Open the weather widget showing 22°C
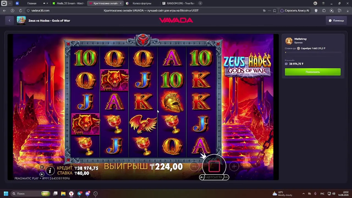Viewport: 352px width, 198px height. [282, 194]
